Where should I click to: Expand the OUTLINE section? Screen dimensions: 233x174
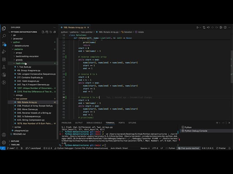pyautogui.click(x=33, y=141)
